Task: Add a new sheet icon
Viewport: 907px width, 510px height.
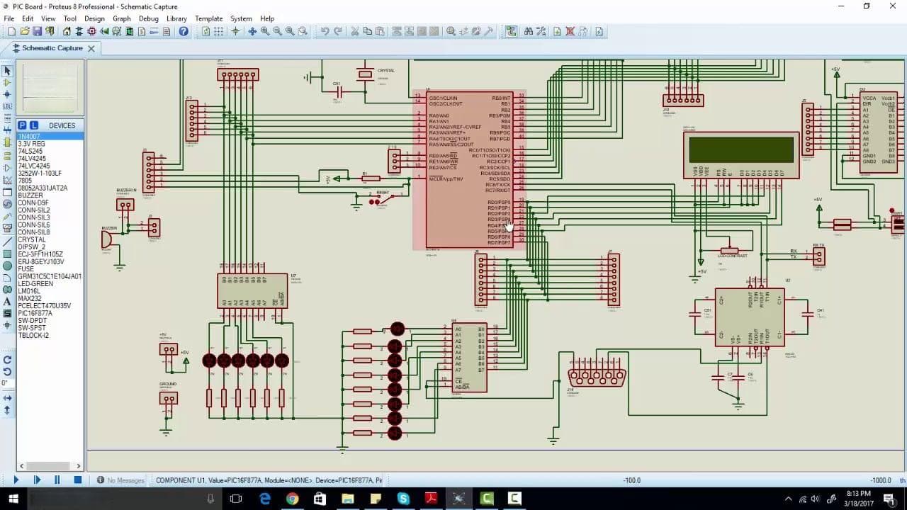Action: point(557,31)
